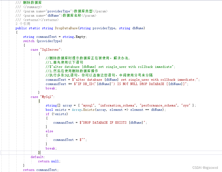
Task: Click the commented-out '//$"alter database' line
Action: pyautogui.click(x=110, y=67)
